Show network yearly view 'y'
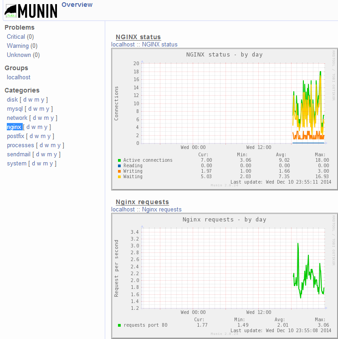The width and height of the screenshot is (338, 339). click(x=52, y=118)
